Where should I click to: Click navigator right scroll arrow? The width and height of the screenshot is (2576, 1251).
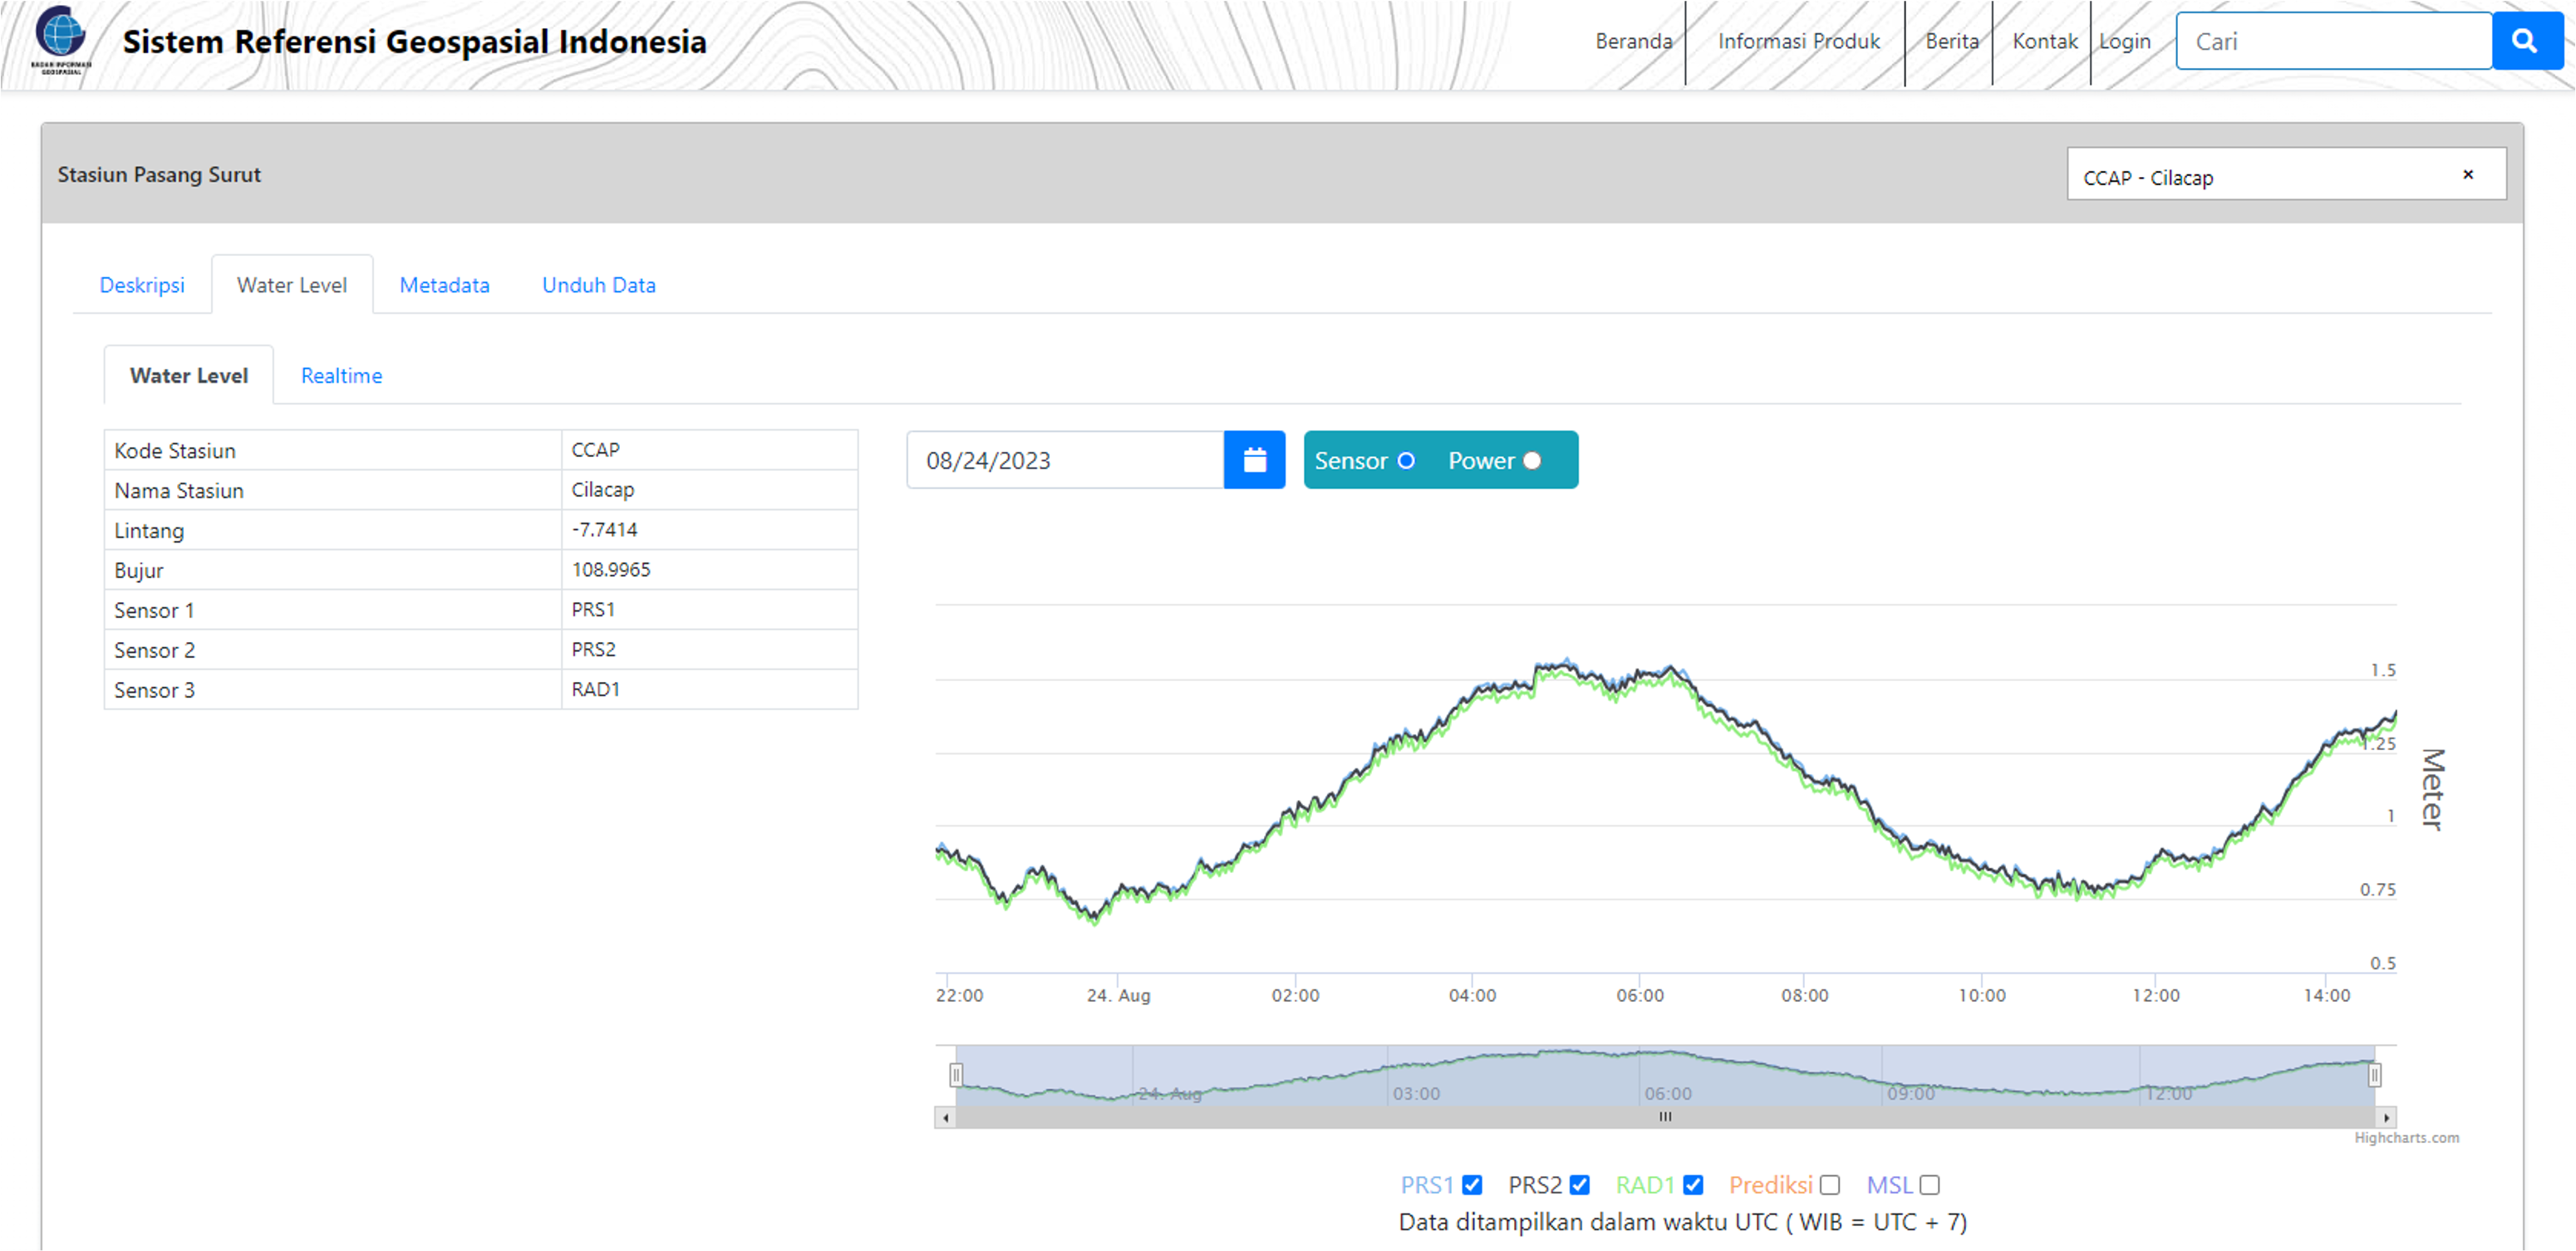click(x=2386, y=1117)
